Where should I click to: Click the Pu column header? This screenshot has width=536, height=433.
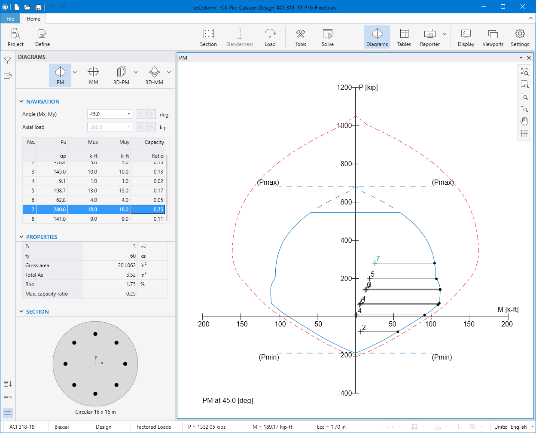52,149
